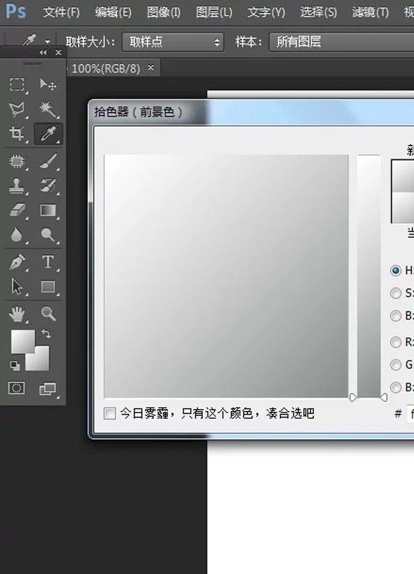Open the 样本 所有图层 dropdown
This screenshot has width=414, height=574.
[x=342, y=42]
